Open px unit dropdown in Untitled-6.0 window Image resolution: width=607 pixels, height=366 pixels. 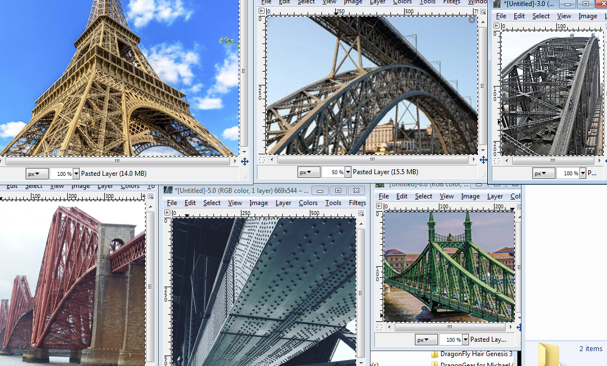pos(426,340)
